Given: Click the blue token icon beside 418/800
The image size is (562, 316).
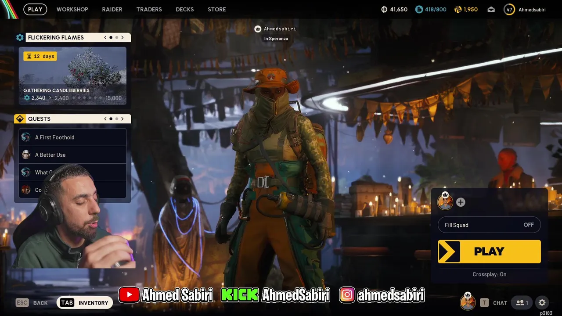Looking at the screenshot, I should 419,9.
